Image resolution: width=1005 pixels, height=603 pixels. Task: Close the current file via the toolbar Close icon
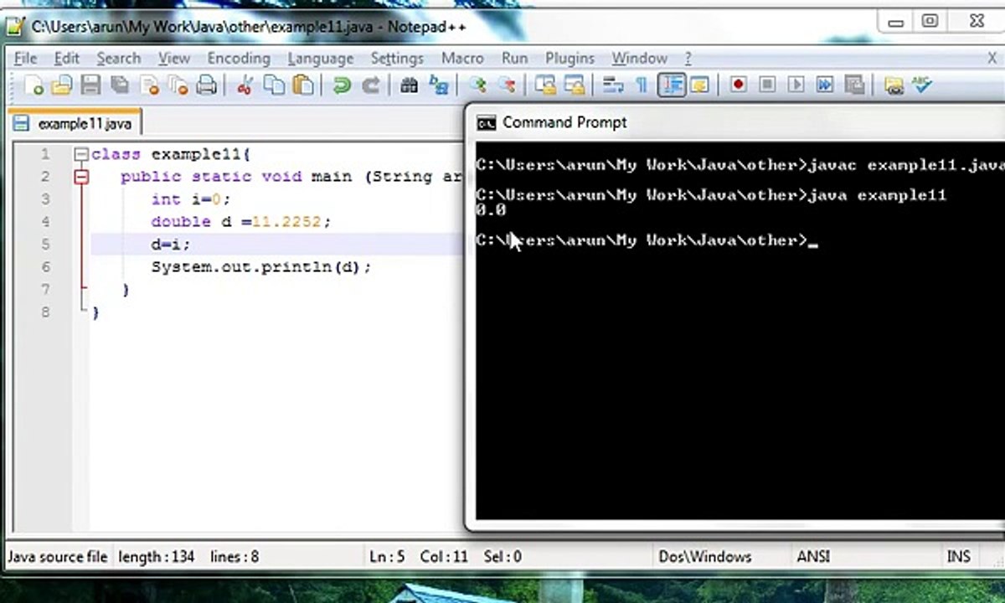click(149, 85)
